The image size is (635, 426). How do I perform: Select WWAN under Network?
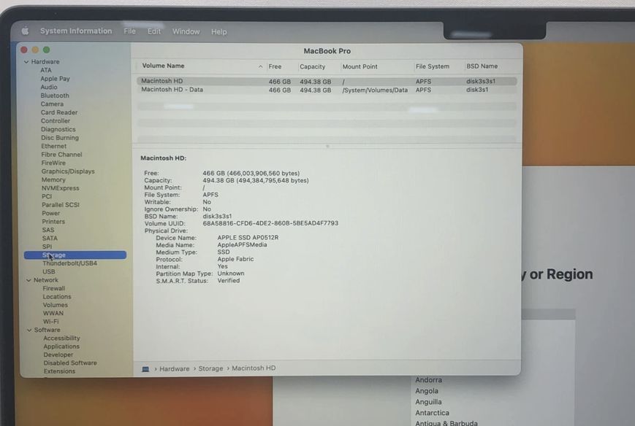coord(53,313)
